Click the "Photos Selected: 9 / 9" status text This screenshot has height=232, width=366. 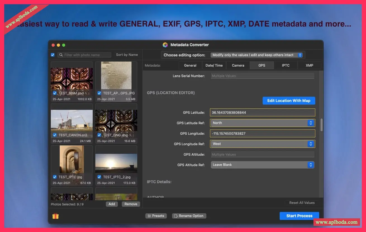click(x=67, y=204)
